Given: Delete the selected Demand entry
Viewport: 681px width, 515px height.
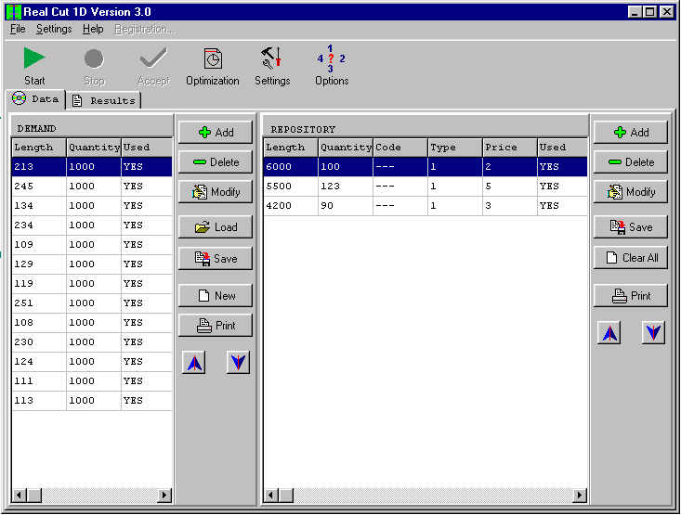Looking at the screenshot, I should (x=216, y=162).
